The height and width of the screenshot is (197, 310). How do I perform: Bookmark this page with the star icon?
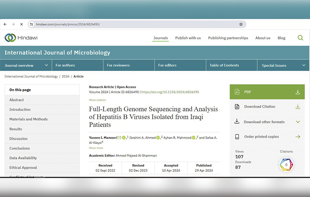241,24
